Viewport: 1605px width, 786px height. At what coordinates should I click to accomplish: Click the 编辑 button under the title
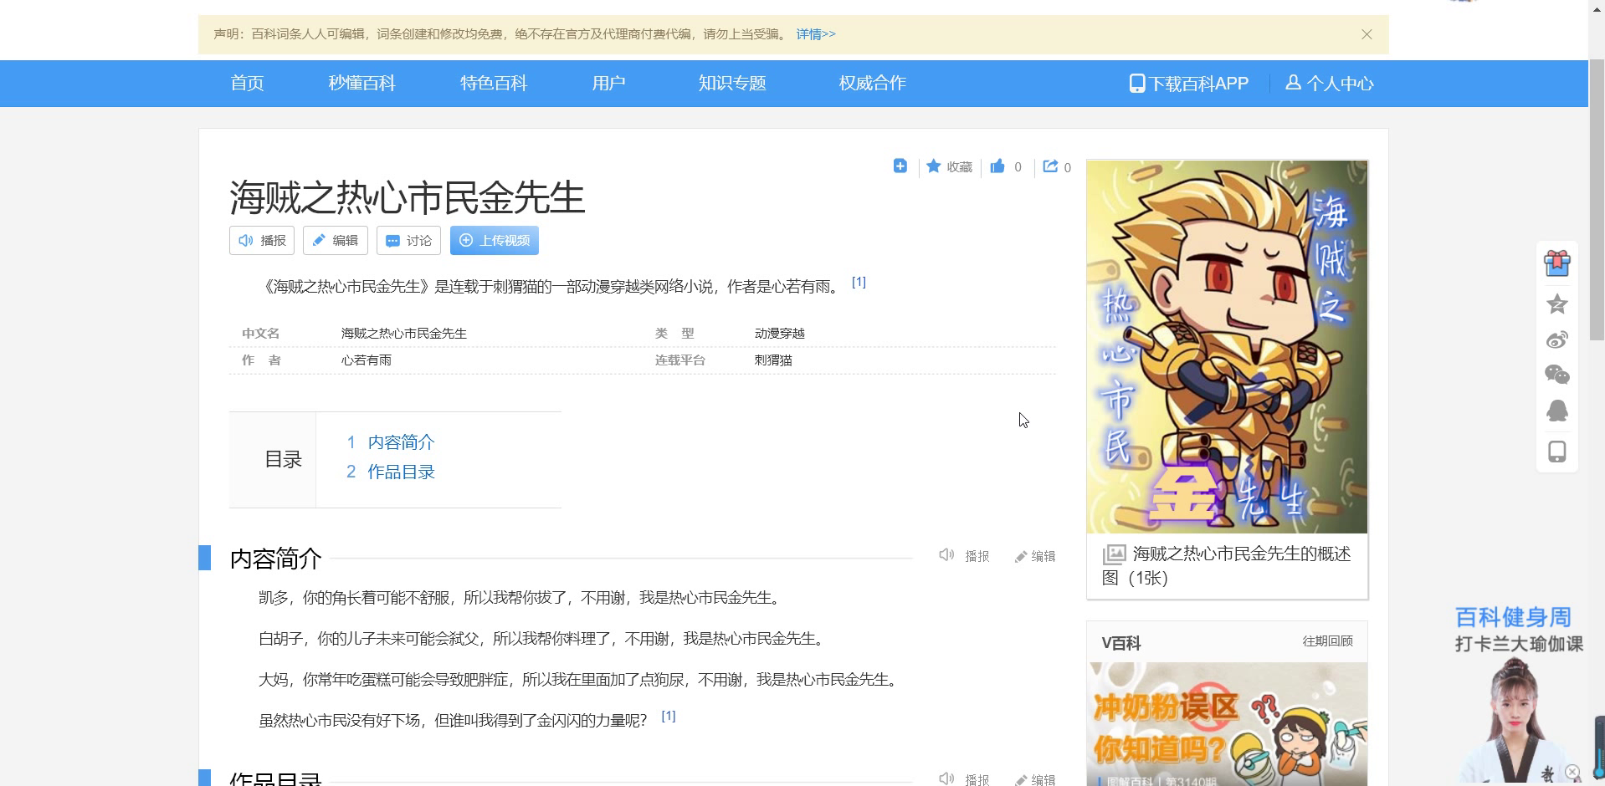coord(336,241)
